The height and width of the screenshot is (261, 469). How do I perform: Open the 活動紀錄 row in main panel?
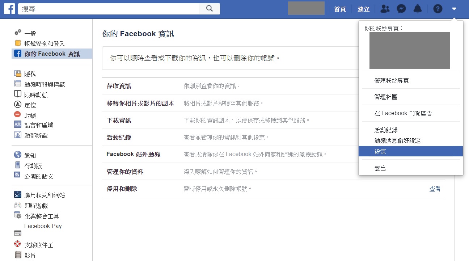[x=274, y=137]
